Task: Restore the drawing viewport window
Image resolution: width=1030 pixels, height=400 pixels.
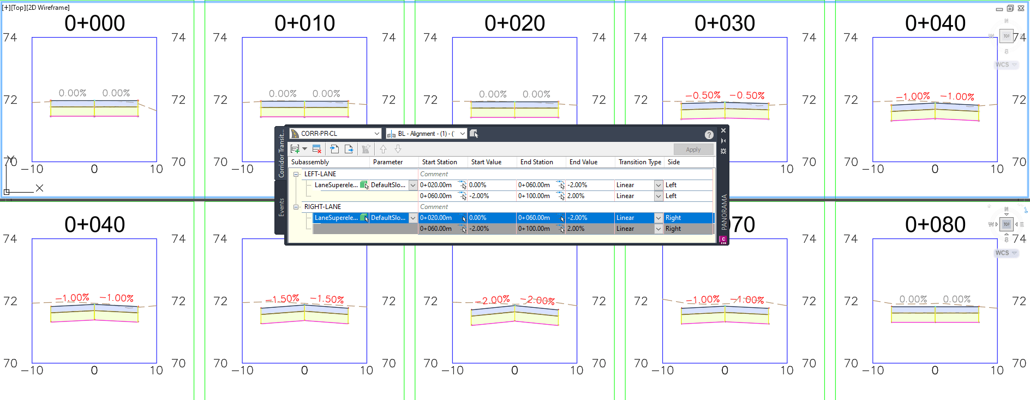Action: [x=1010, y=8]
